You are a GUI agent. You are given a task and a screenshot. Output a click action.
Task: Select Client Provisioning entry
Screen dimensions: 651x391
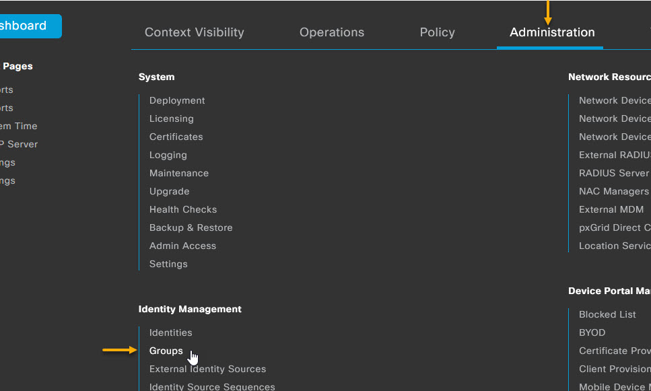click(615, 369)
